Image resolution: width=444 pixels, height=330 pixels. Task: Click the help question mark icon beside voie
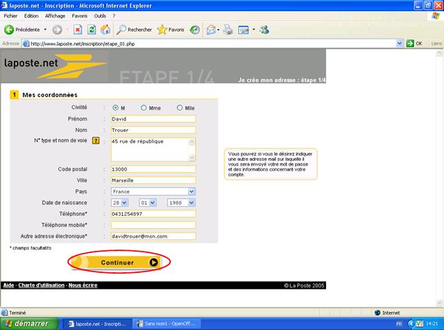tap(95, 140)
